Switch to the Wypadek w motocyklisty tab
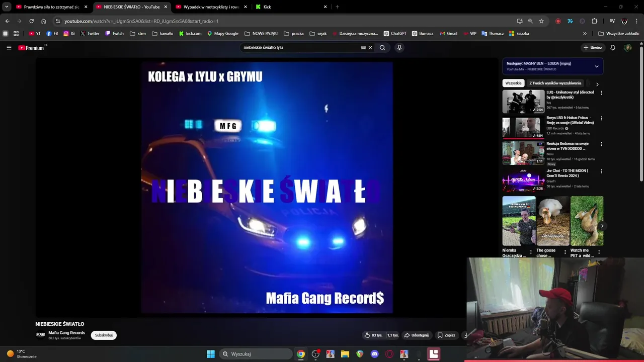Screen dimensions: 644x362 click(x=210, y=7)
